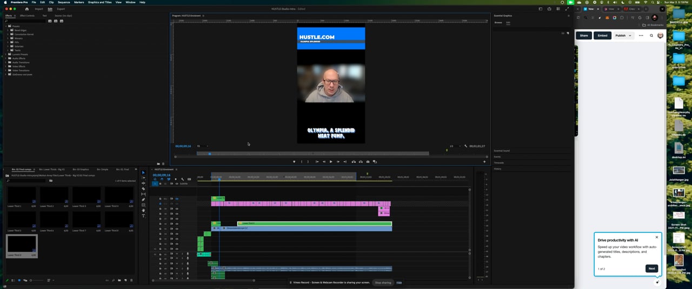Image resolution: width=692 pixels, height=289 pixels.
Task: Toggle Linked Selection in the timeline
Action: [x=169, y=179]
